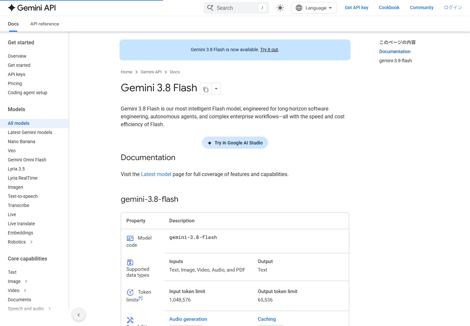
Task: Open Documents under Core capabilities
Action: pyautogui.click(x=20, y=300)
